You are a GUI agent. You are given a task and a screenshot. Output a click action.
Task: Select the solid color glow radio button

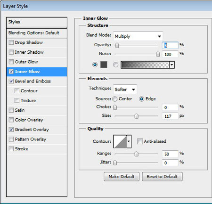(95, 65)
